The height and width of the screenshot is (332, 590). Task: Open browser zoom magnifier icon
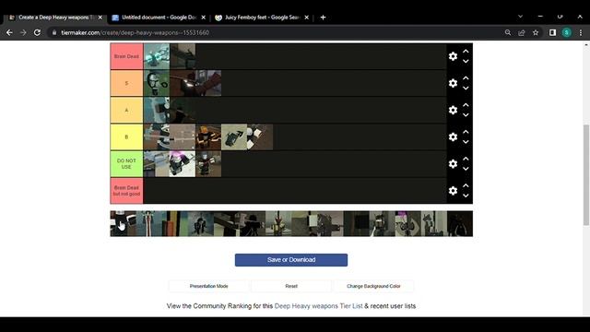coord(508,33)
